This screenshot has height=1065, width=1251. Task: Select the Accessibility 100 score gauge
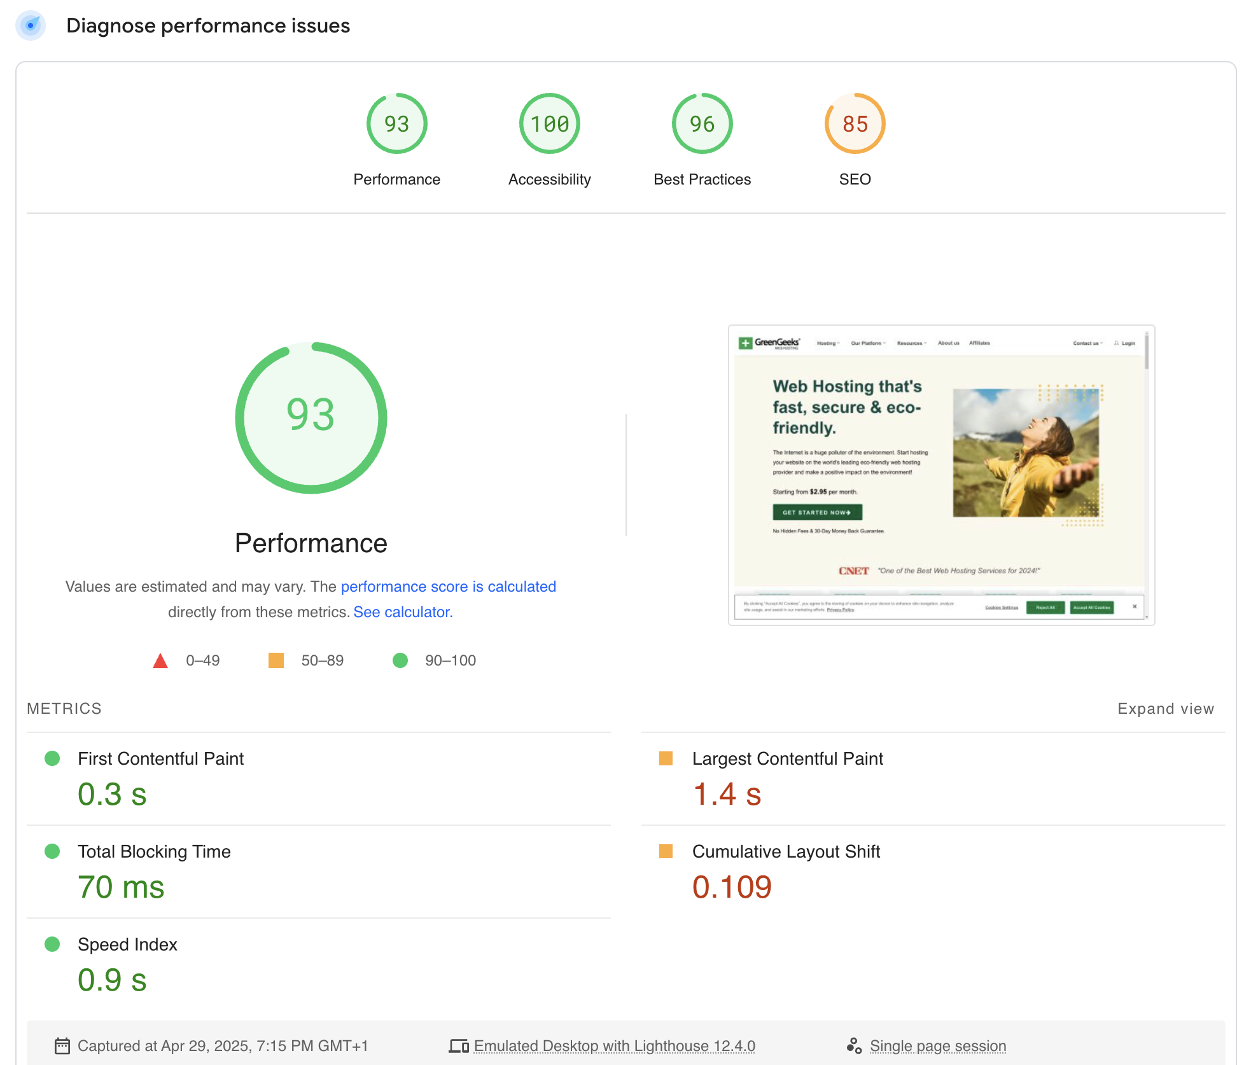549,123
